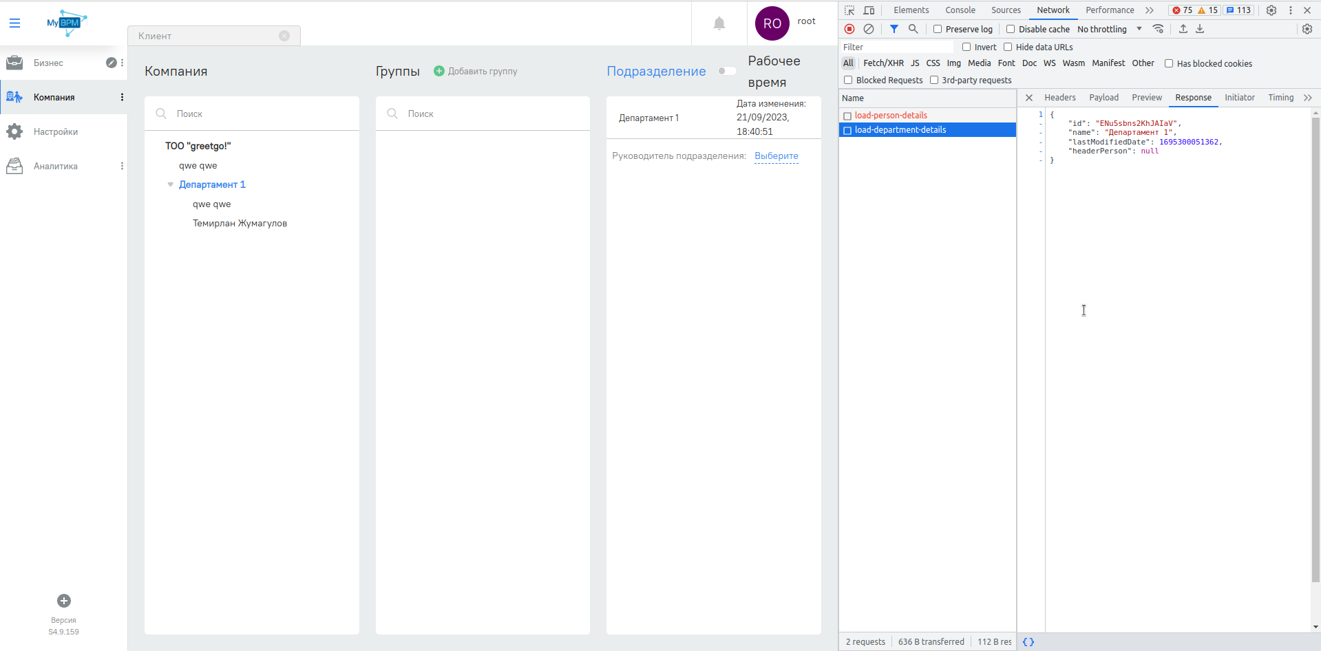1321x651 pixels.
Task: Expand more DevTools tabs chevron
Action: [1149, 10]
